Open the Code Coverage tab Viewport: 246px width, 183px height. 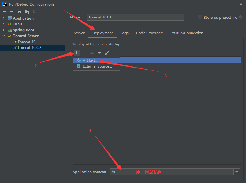tap(149, 33)
